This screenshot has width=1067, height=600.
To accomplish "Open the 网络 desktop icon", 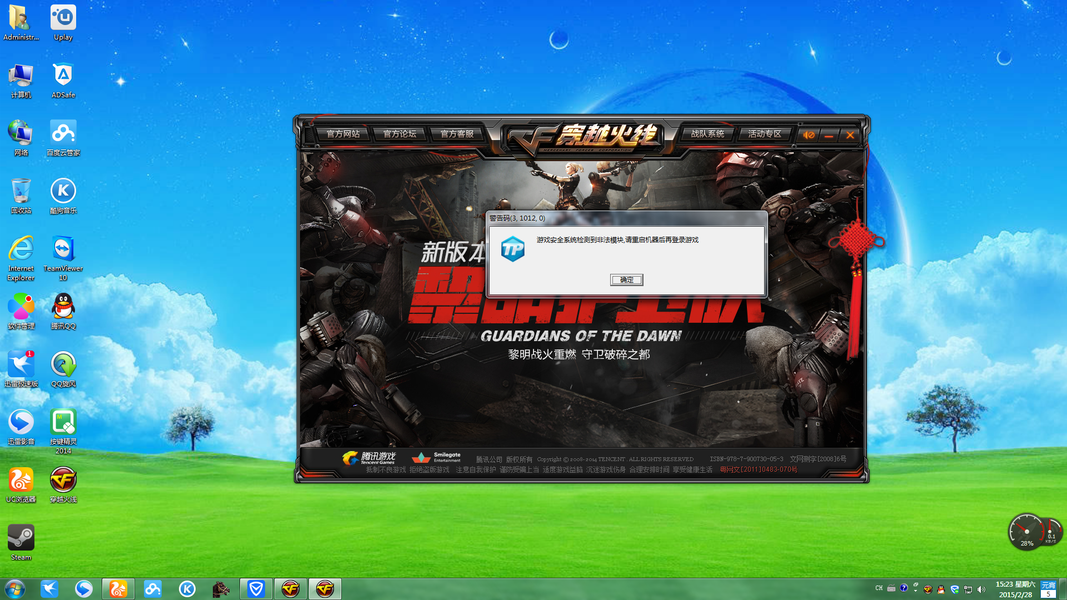I will click(x=21, y=138).
